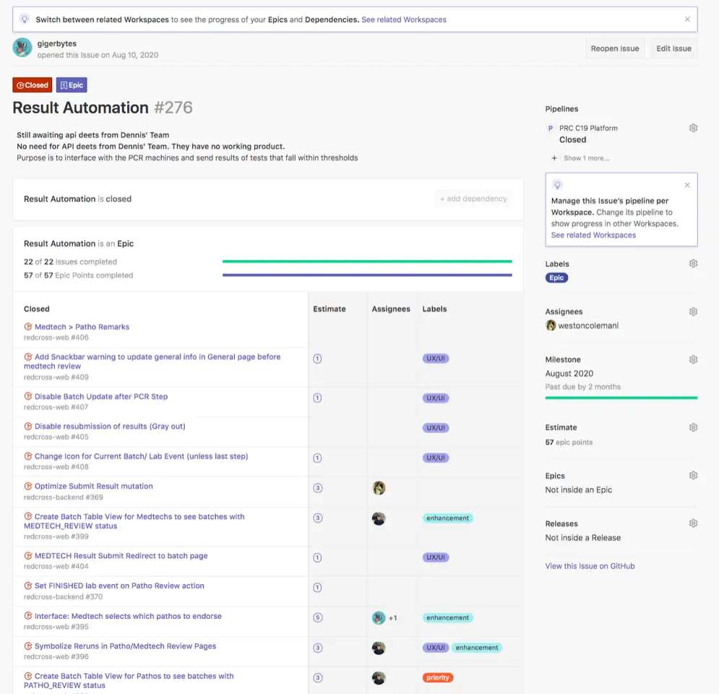Viewport: 719px width, 694px height.
Task: Open Disable resubmission of results issue
Action: click(x=110, y=426)
